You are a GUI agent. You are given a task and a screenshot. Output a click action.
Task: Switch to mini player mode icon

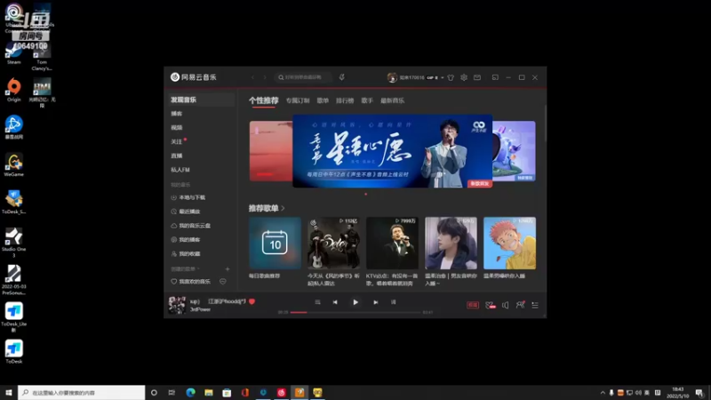[495, 77]
